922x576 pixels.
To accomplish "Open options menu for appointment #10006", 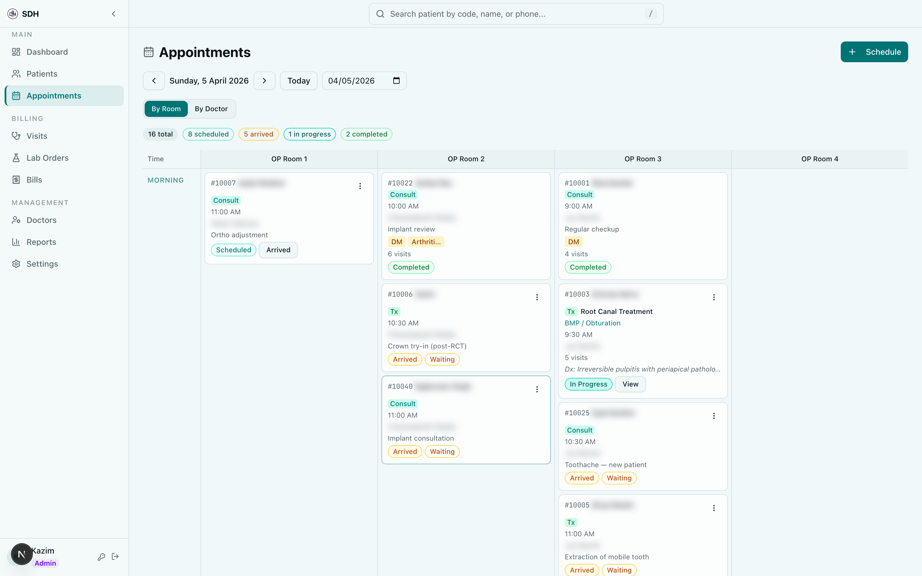I will pyautogui.click(x=537, y=297).
